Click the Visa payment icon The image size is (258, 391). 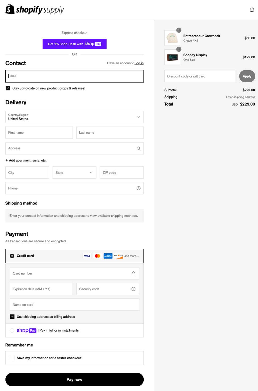[x=87, y=256]
